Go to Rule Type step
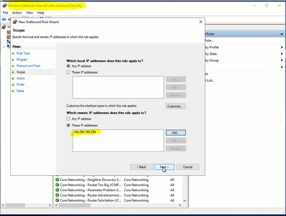This screenshot has width=286, height=216. [23, 53]
